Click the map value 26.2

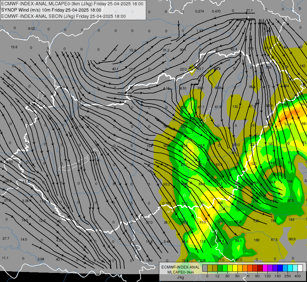tap(8, 181)
